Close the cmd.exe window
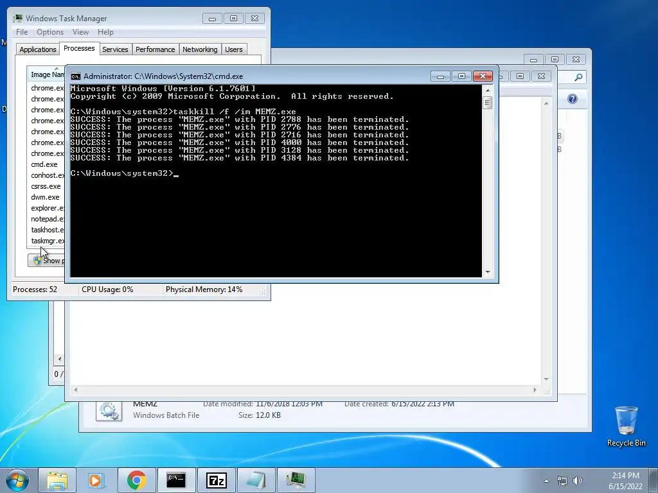The height and width of the screenshot is (493, 658). (483, 76)
